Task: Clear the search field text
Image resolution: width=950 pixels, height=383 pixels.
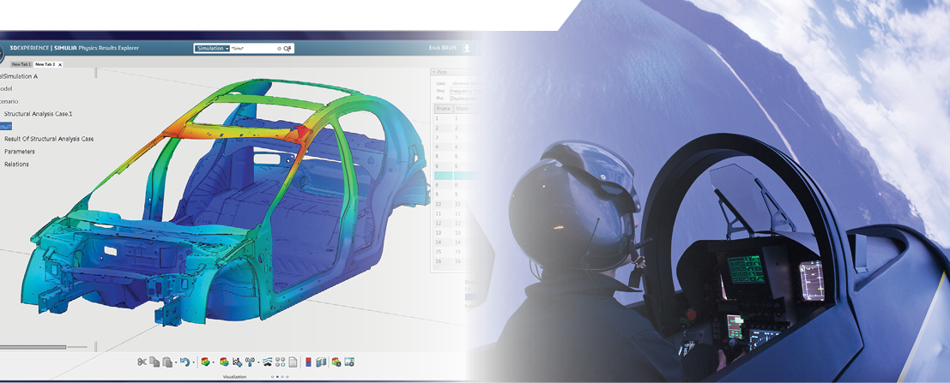Action: pos(279,48)
